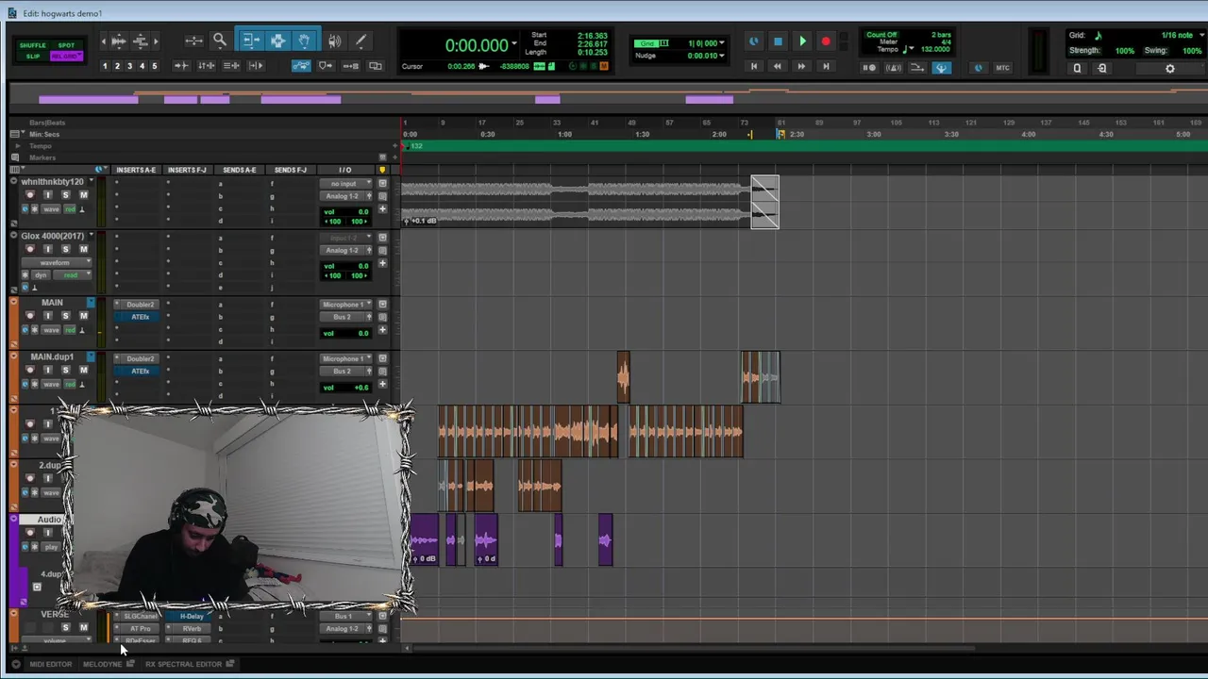Select the Pencil tool
This screenshot has width=1208, height=679.
click(361, 41)
